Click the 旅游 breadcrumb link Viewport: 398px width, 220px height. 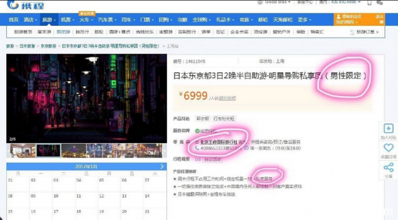click(x=10, y=46)
